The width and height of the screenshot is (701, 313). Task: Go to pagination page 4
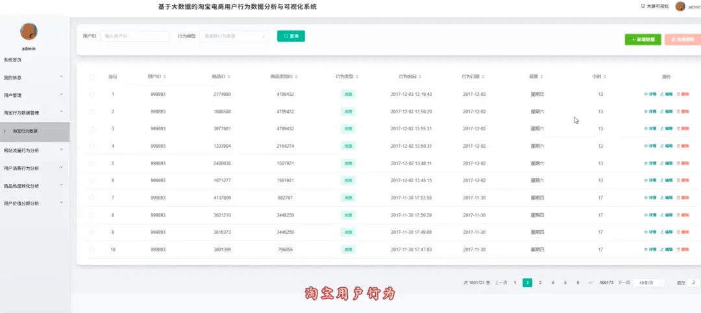point(552,283)
